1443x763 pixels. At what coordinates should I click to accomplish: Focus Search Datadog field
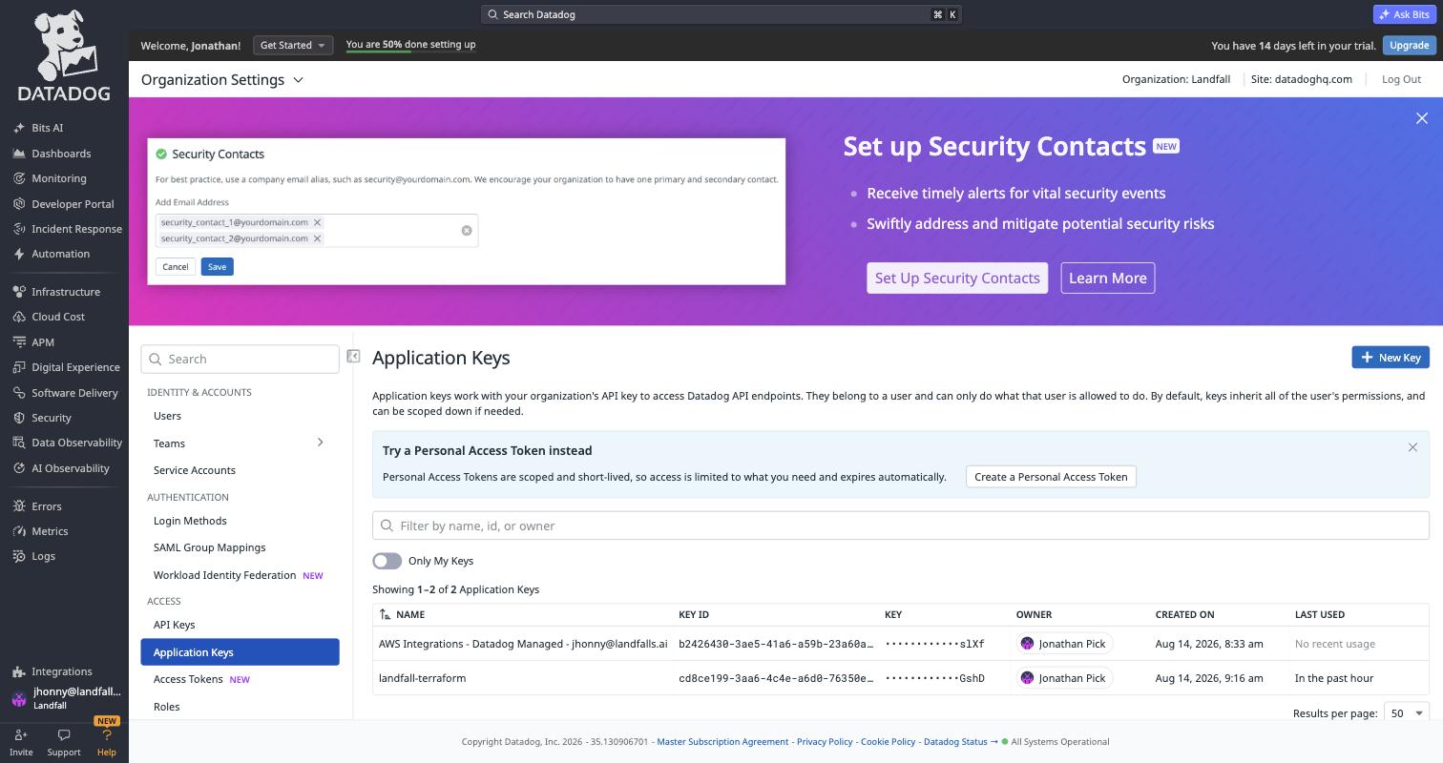[721, 14]
